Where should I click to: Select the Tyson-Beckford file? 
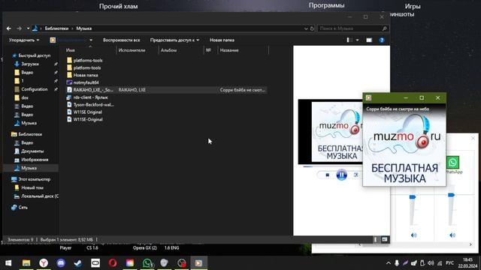pos(90,105)
